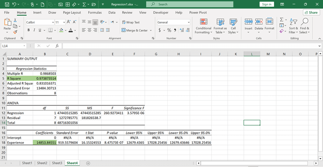
Task: Toggle Bold formatting
Action: pos(28,30)
